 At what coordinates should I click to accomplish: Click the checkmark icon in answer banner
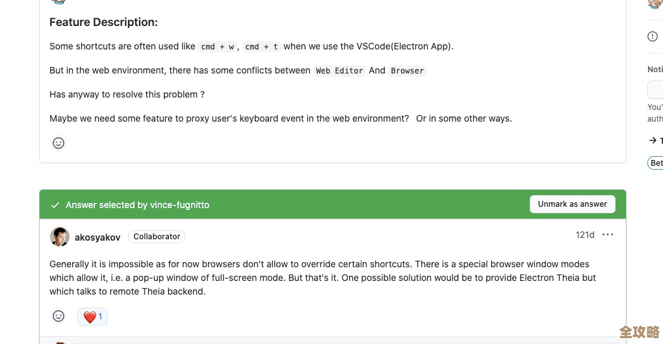(x=55, y=205)
